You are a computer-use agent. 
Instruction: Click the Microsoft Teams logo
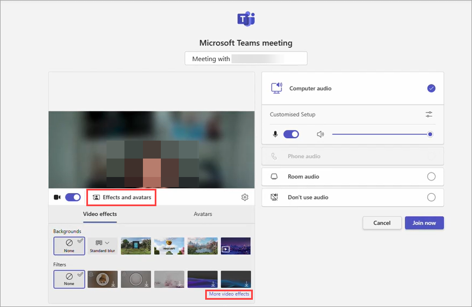246,19
